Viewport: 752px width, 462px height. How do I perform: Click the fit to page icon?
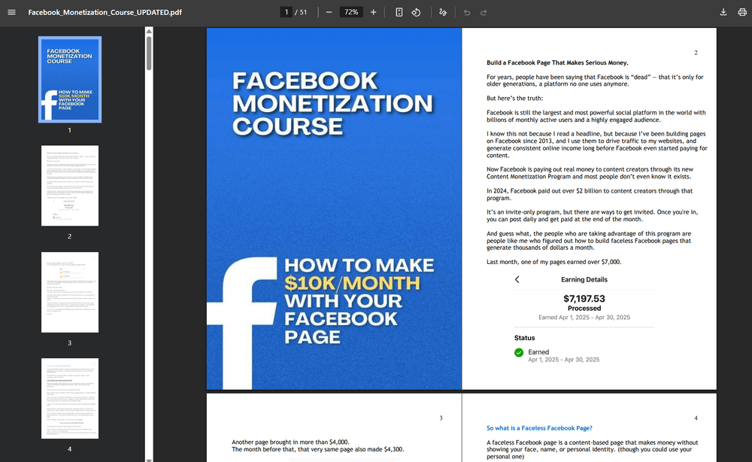pos(399,12)
